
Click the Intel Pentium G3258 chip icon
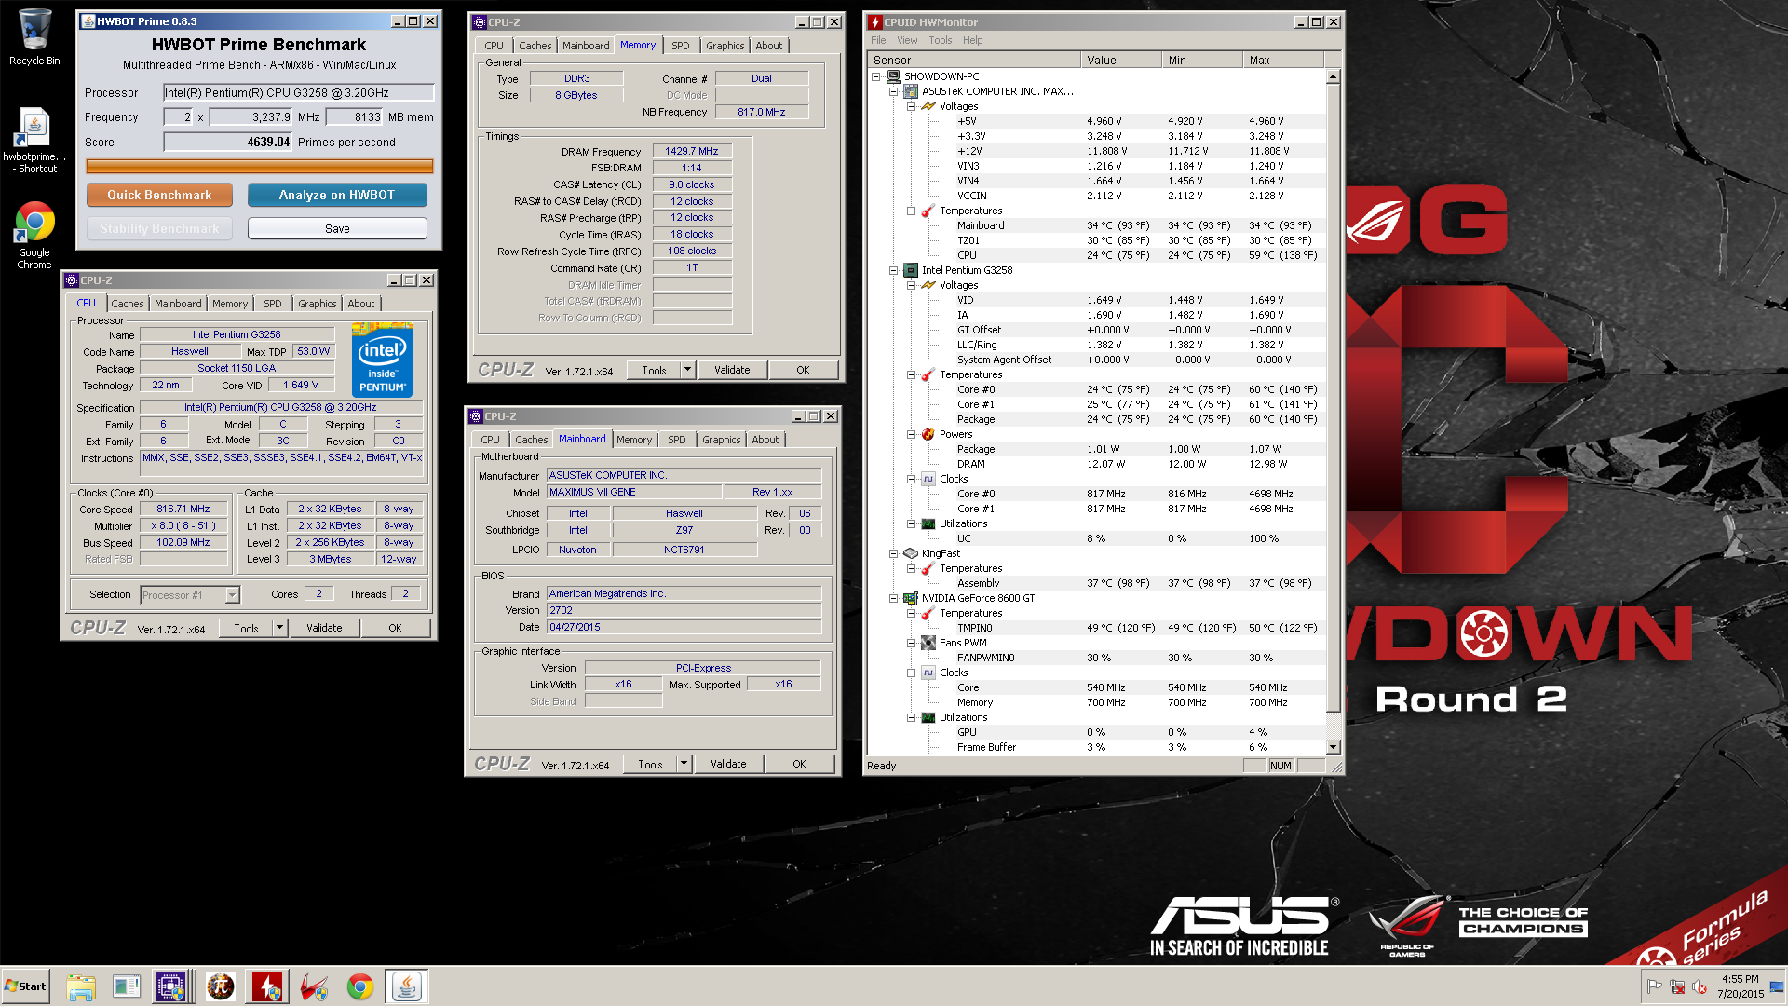911,270
